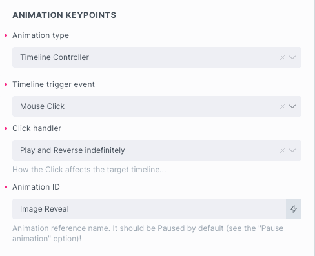Expand Timeline trigger event chevron arrow

(x=292, y=106)
